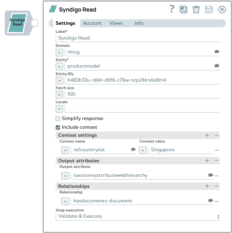Select the Syndigo Read snap on the canvas

tap(17, 23)
